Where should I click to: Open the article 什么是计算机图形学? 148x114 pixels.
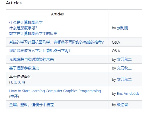click(x=26, y=22)
